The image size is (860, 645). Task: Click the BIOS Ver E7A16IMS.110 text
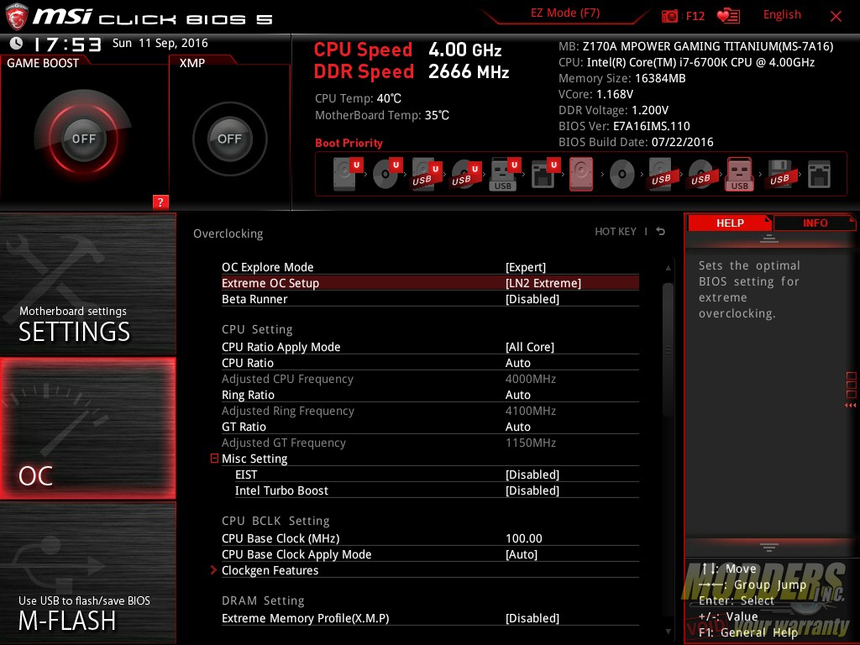point(624,126)
